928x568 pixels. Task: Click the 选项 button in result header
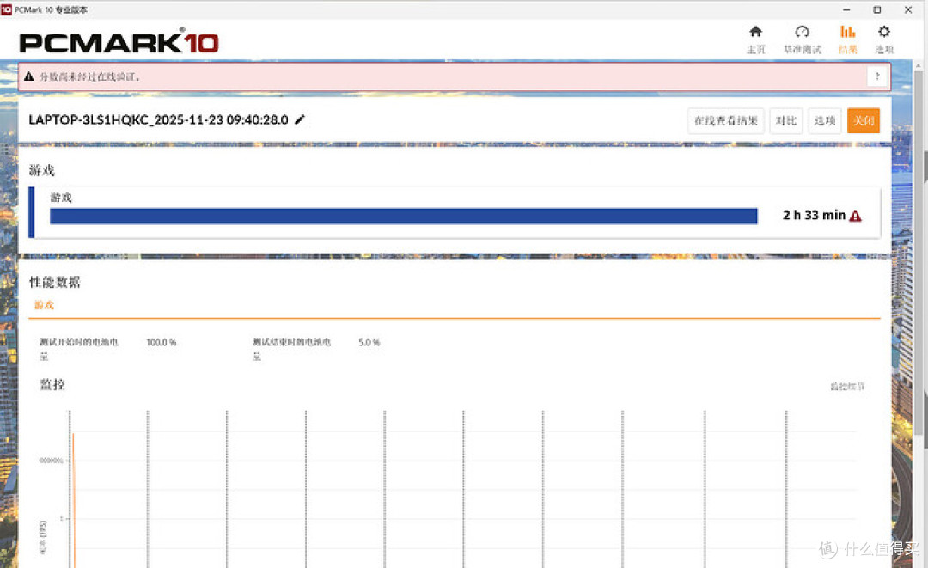[824, 120]
